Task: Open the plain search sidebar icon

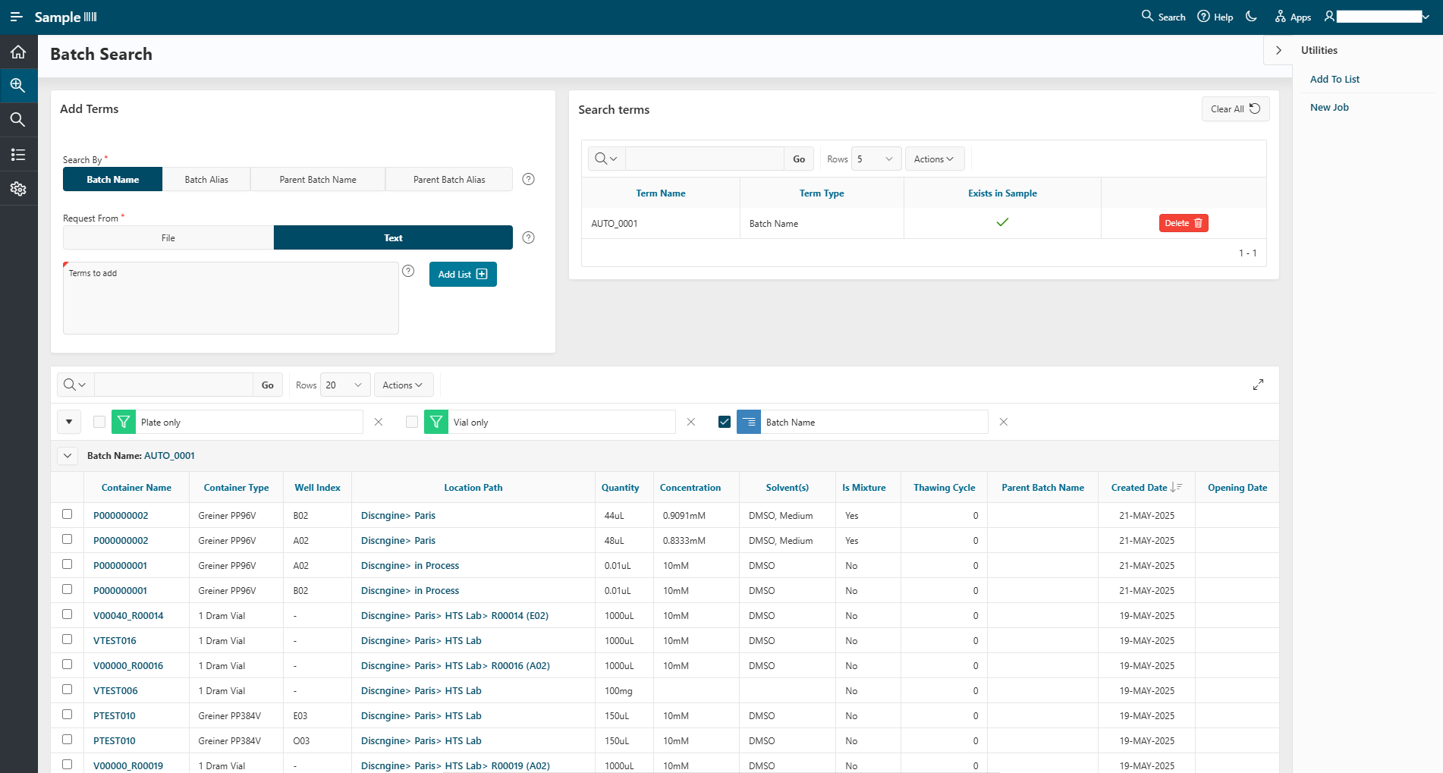Action: (18, 120)
